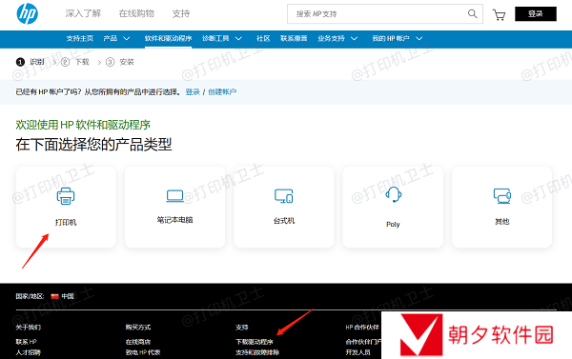This screenshot has height=359, width=572.
Task: Open 开发人员 footer link
Action: (357, 352)
